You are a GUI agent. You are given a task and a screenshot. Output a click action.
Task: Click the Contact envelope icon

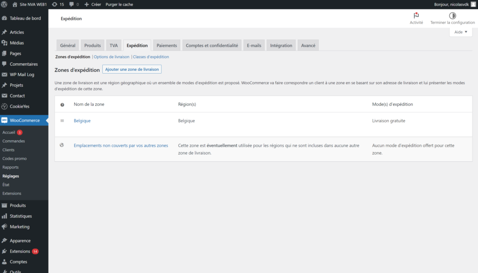[4, 96]
